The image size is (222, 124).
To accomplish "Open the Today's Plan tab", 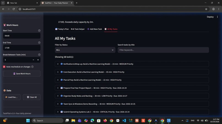I will click(x=62, y=29).
